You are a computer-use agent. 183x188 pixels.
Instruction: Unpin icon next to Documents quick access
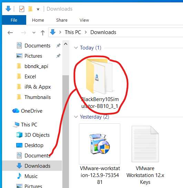(x=59, y=45)
